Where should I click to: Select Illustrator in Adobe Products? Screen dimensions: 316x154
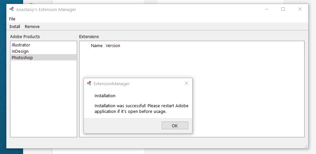(x=44, y=45)
